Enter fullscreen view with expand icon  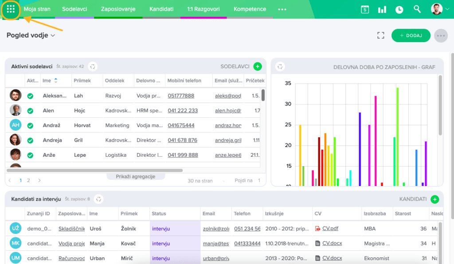380,35
